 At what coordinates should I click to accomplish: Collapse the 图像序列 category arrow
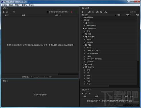point(83,67)
